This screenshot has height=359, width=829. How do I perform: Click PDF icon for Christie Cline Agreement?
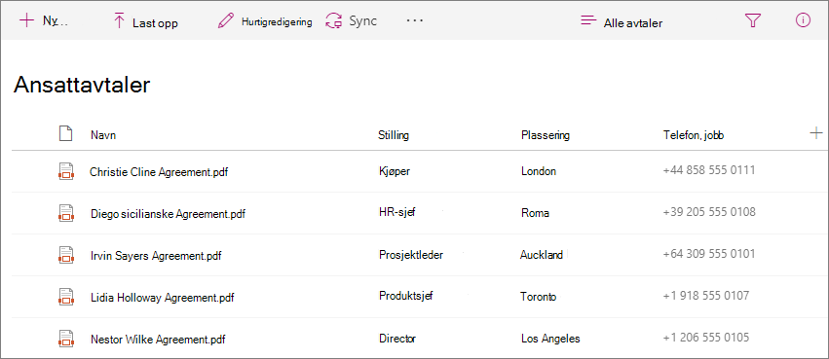click(x=65, y=171)
